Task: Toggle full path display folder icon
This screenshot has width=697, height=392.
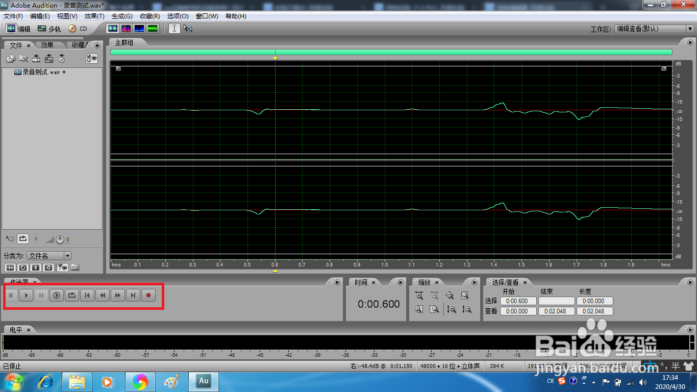Action: tap(75, 267)
